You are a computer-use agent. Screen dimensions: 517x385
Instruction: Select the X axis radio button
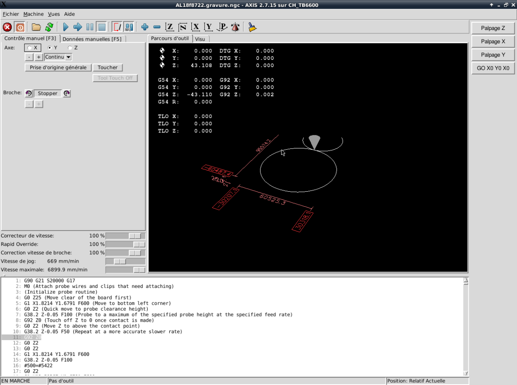click(29, 48)
